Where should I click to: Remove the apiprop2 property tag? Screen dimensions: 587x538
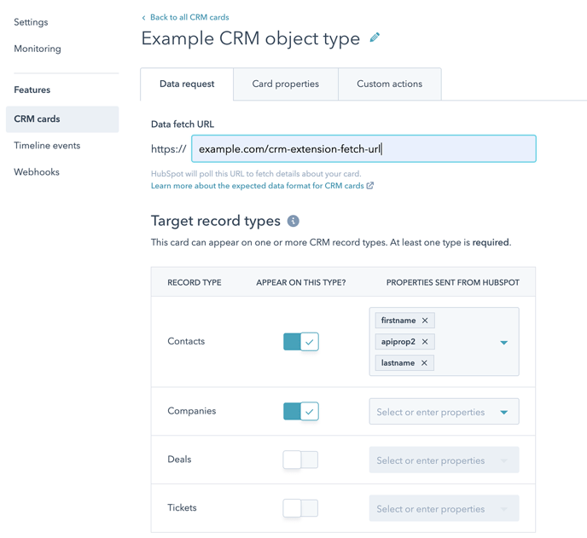pyautogui.click(x=424, y=342)
